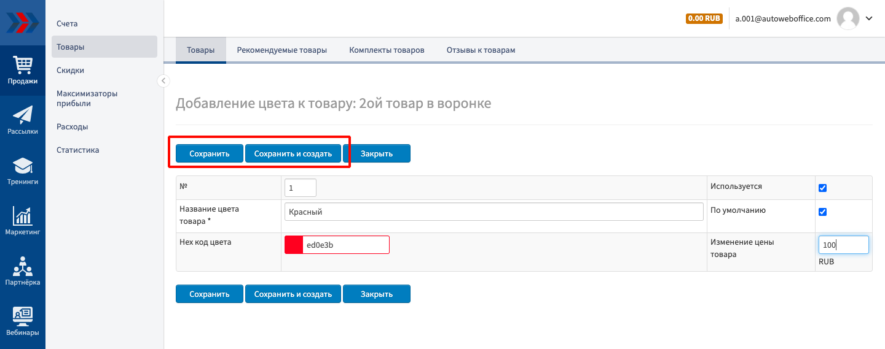Viewport: 885px width, 349px height.
Task: Open the Комплекты товаров tab
Action: tap(387, 50)
